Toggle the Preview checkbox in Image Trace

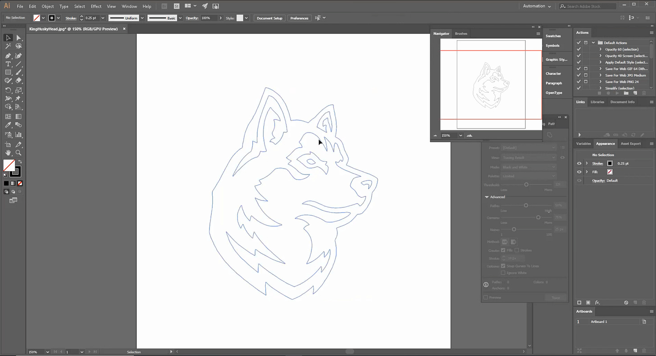point(485,298)
